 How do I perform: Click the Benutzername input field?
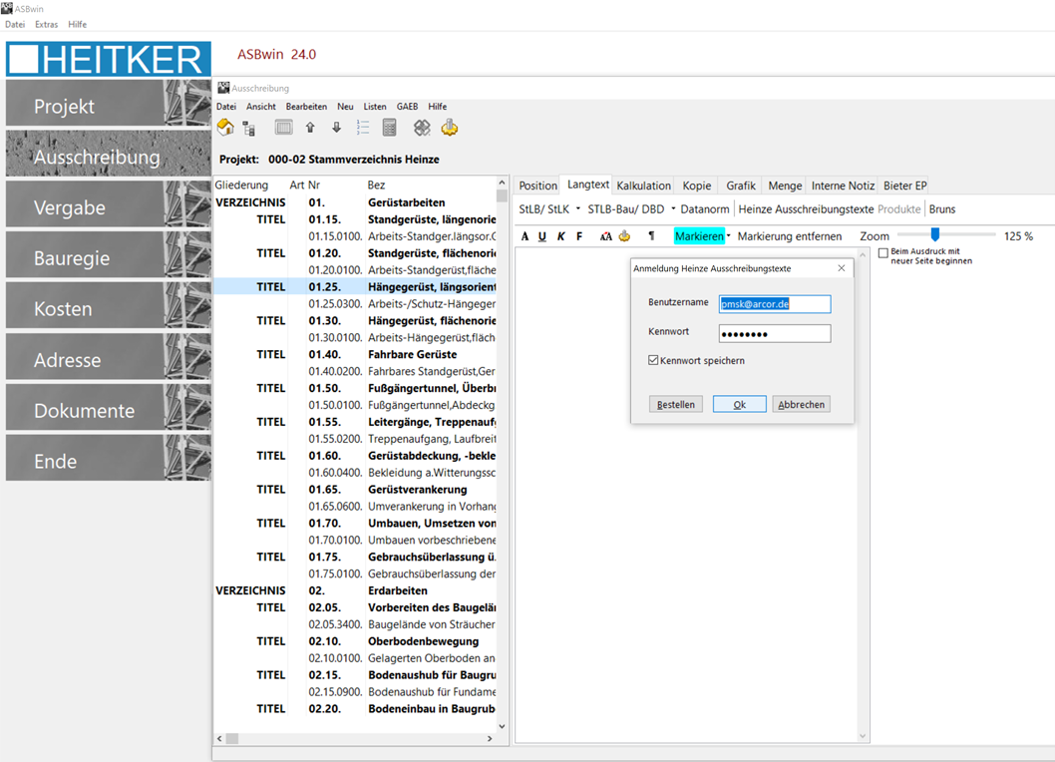[x=775, y=303]
